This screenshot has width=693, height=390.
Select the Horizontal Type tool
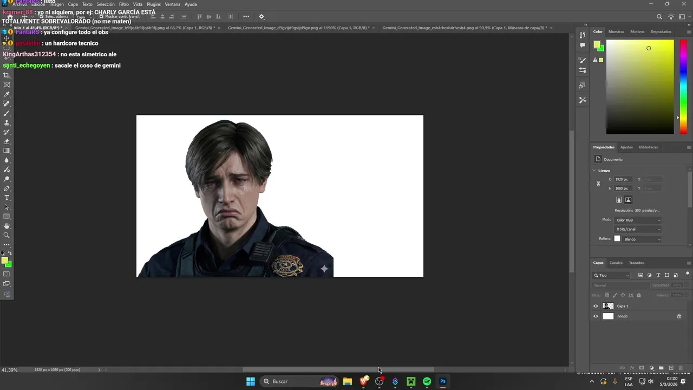[x=6, y=198]
